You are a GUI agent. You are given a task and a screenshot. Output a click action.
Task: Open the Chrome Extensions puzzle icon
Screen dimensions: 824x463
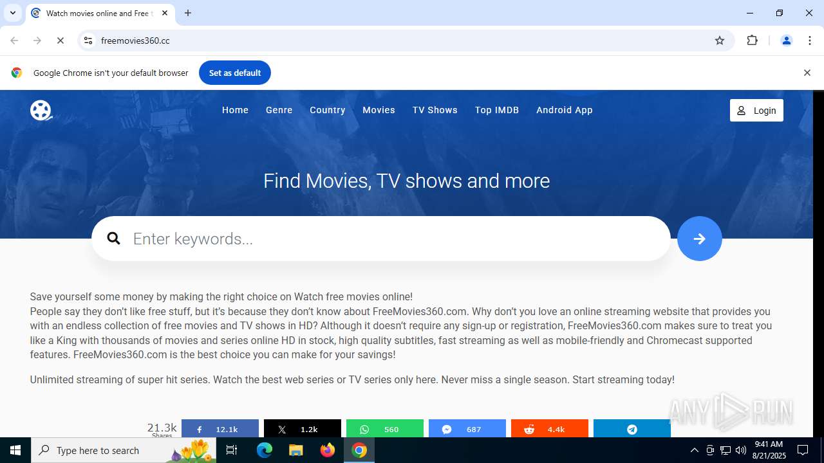752,41
